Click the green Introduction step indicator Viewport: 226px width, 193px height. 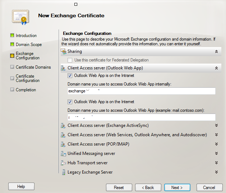[x=12, y=35]
